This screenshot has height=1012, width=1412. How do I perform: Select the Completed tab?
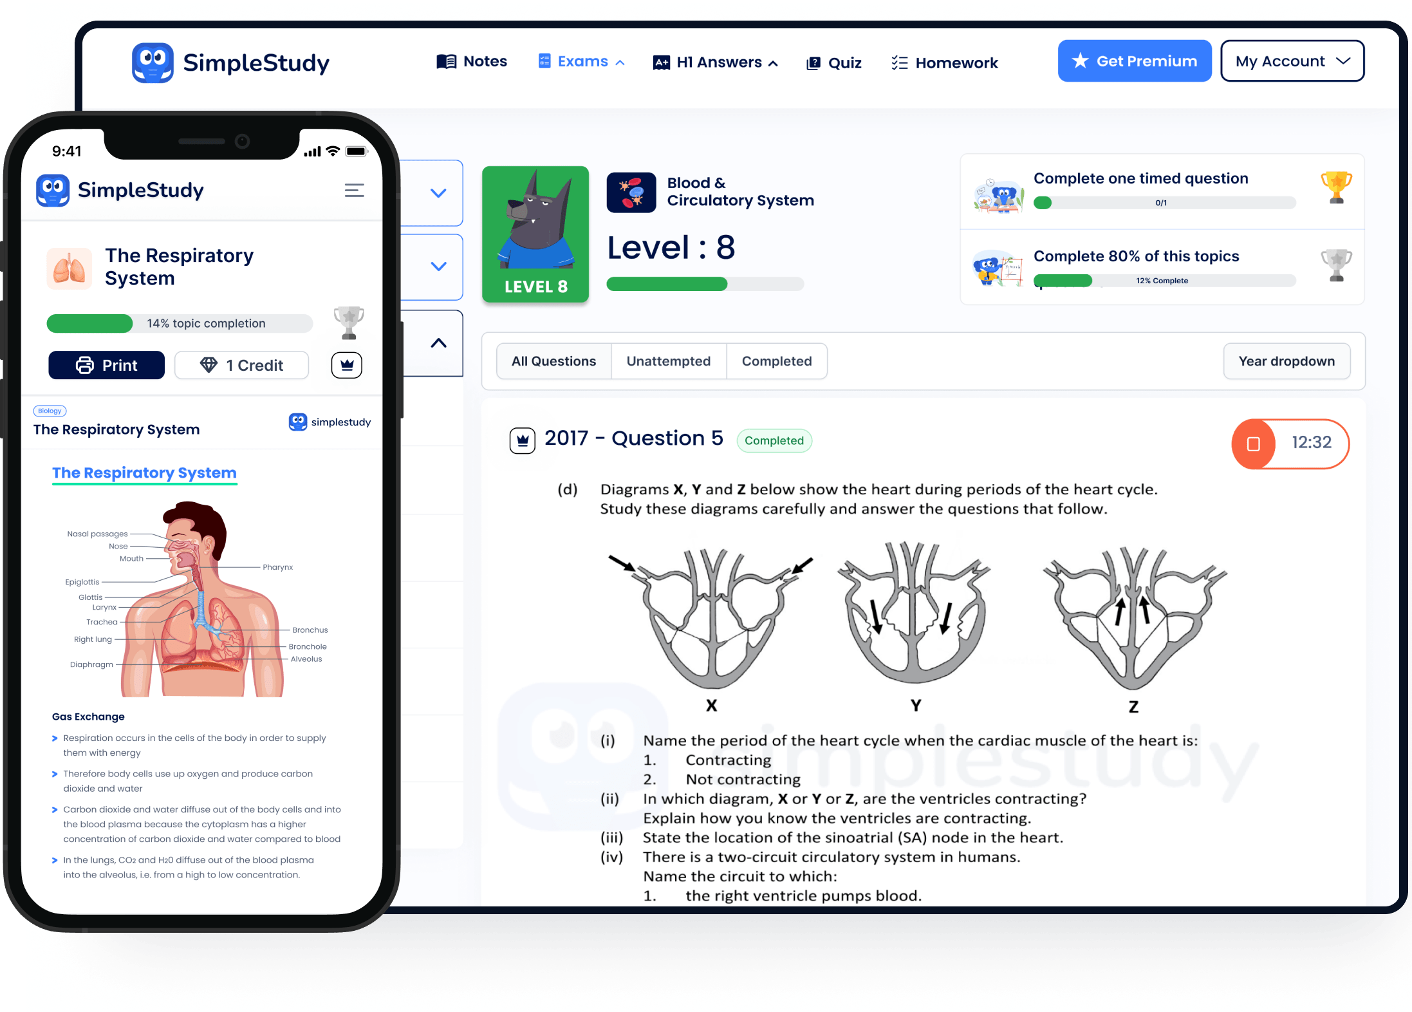pos(777,361)
